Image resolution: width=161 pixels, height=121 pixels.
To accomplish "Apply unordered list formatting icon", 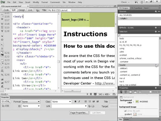I will coord(86,102).
